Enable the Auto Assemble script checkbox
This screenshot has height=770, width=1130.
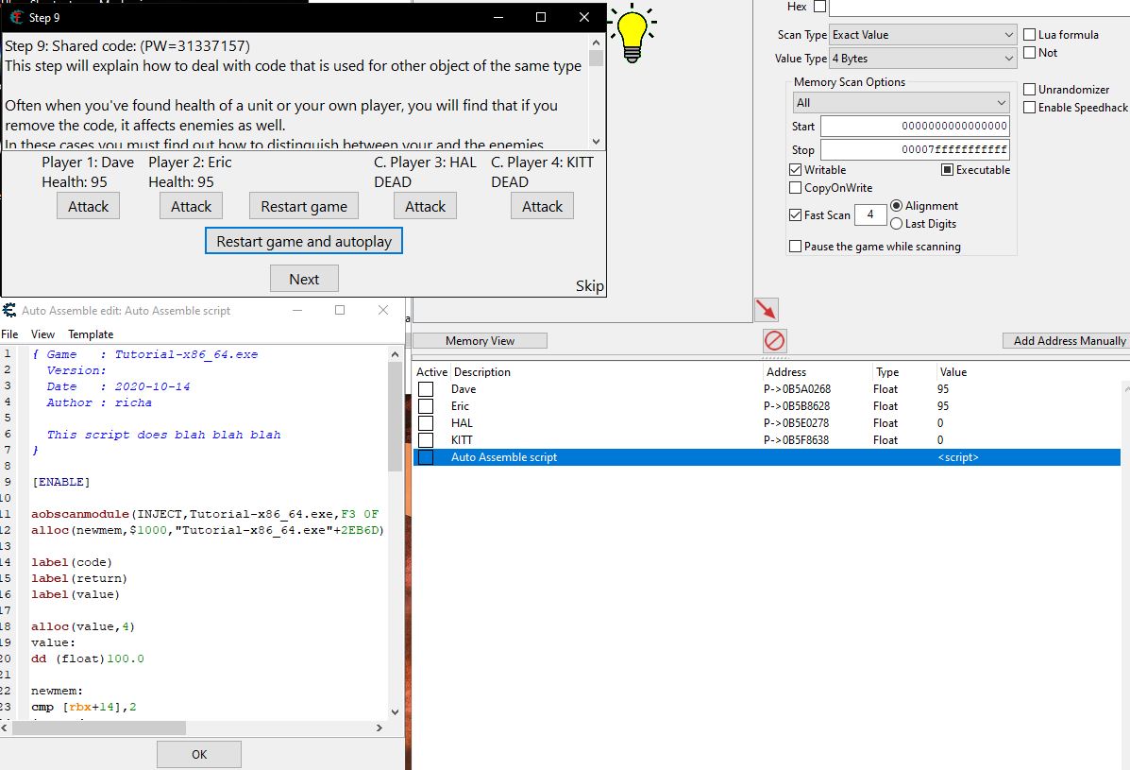pos(426,457)
